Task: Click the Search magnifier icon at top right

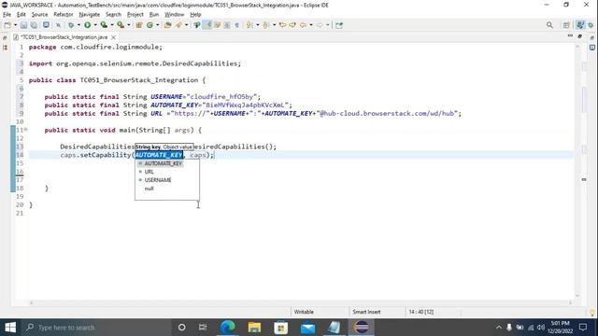Action: click(549, 25)
